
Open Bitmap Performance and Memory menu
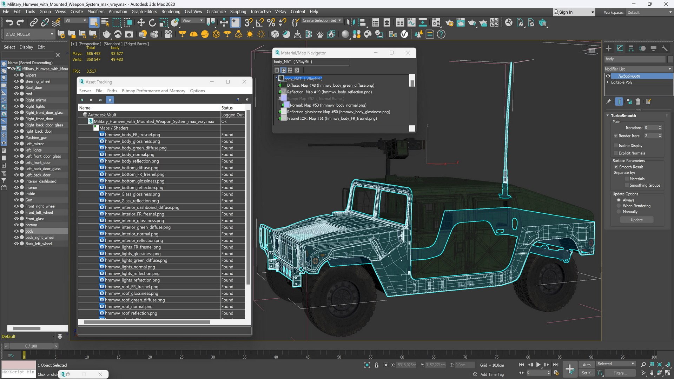[x=153, y=91]
